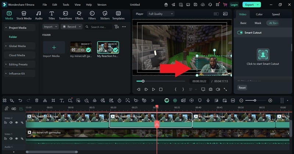Click the Split scissors icon in toolbar
The height and width of the screenshot is (154, 294).
[x=45, y=100]
